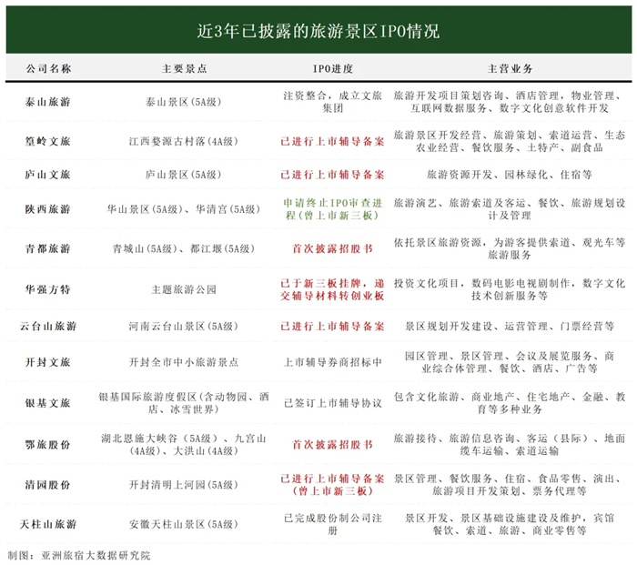This screenshot has height=565, width=637.
Task: Click status 已签订上市辅导协议
Action: click(x=333, y=403)
